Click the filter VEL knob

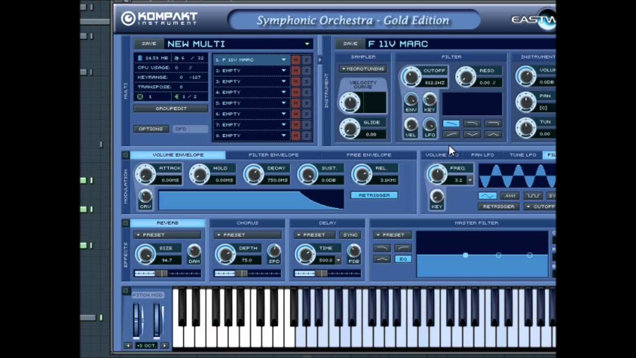[x=411, y=124]
